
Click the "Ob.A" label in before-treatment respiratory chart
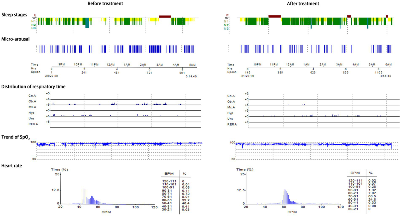[32, 101]
